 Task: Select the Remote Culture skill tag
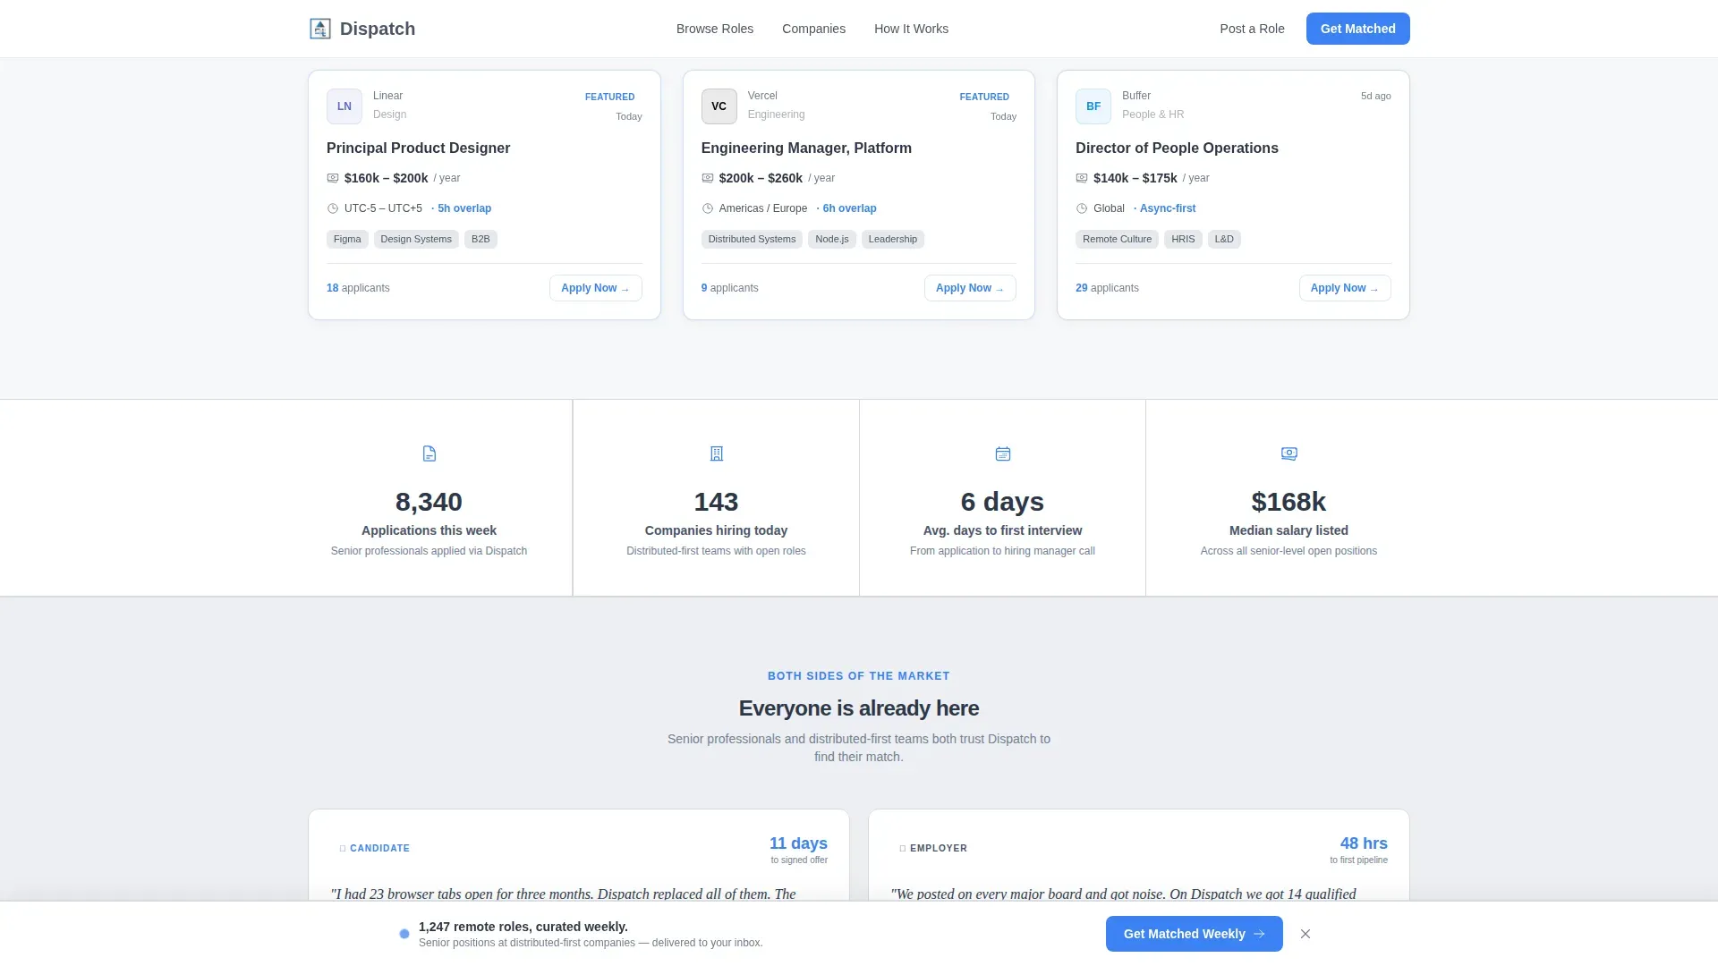1117,239
